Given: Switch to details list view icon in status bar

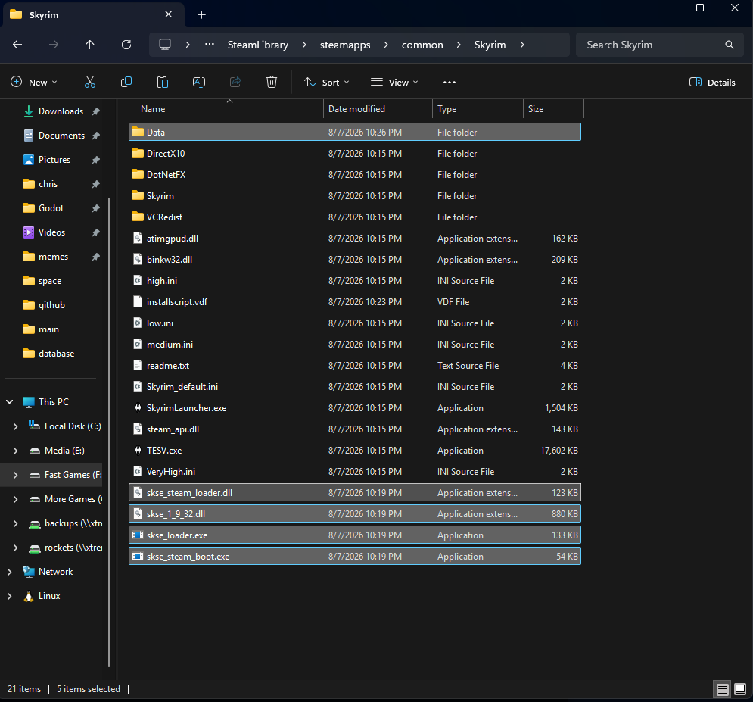Looking at the screenshot, I should (x=722, y=690).
